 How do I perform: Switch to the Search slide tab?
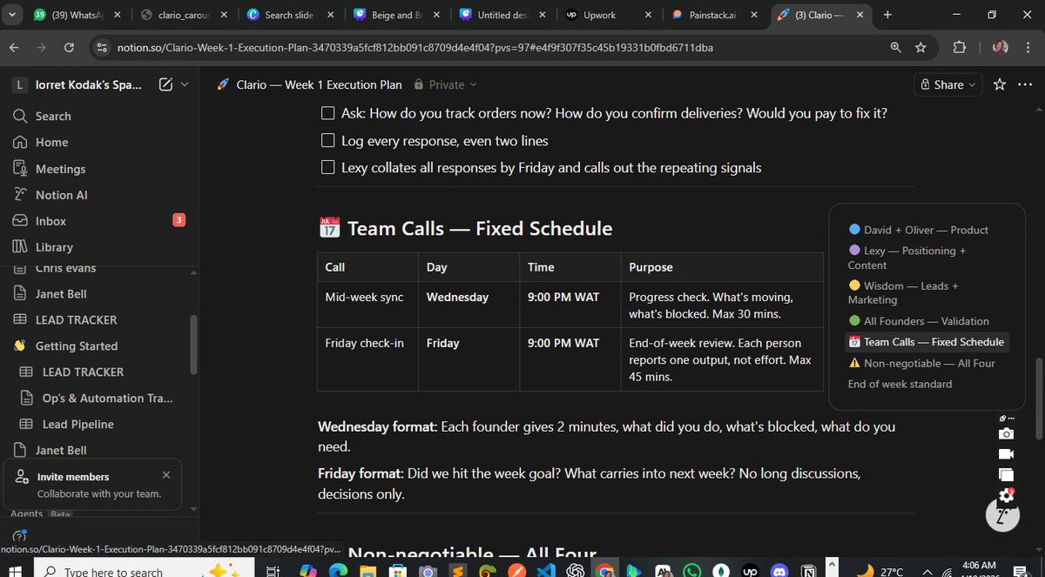tap(292, 15)
